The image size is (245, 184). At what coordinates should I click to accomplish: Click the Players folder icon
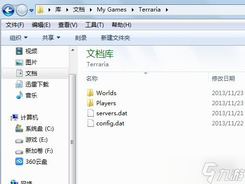click(90, 103)
